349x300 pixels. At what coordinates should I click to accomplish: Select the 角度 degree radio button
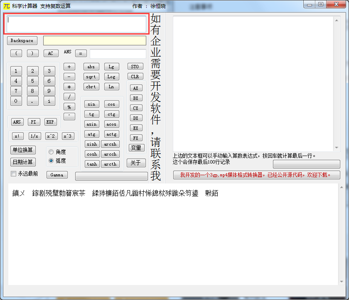[x=52, y=152]
